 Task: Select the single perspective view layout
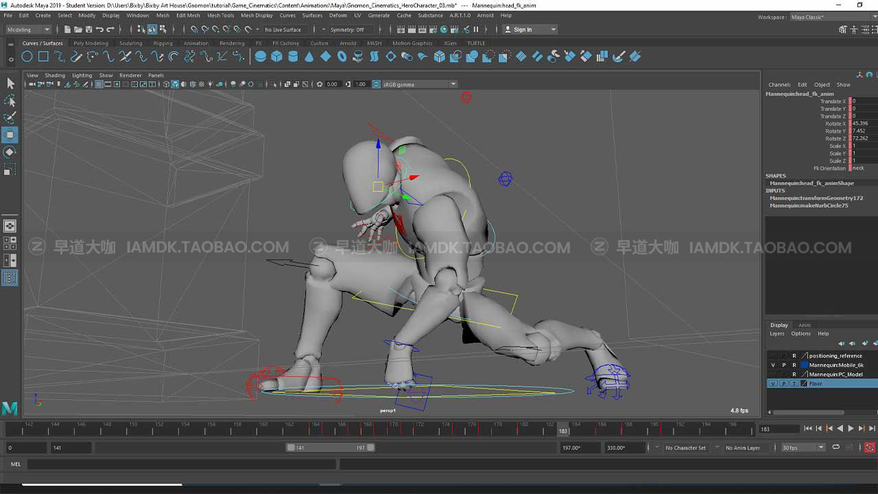tap(10, 226)
